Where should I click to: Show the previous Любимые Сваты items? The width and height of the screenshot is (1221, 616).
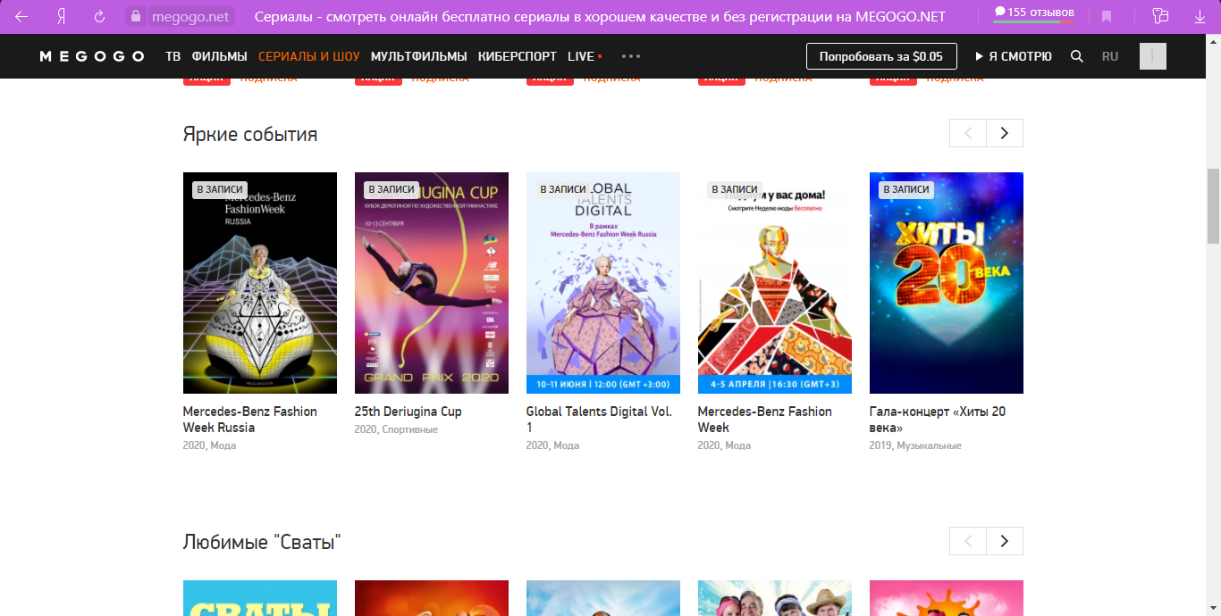pyautogui.click(x=968, y=541)
